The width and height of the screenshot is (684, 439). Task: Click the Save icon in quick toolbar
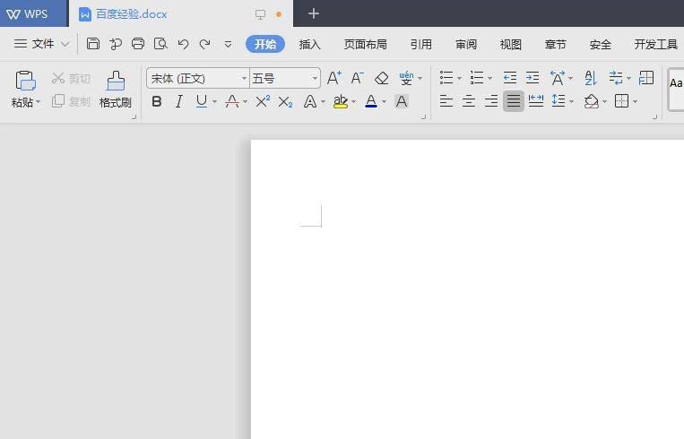coord(93,43)
